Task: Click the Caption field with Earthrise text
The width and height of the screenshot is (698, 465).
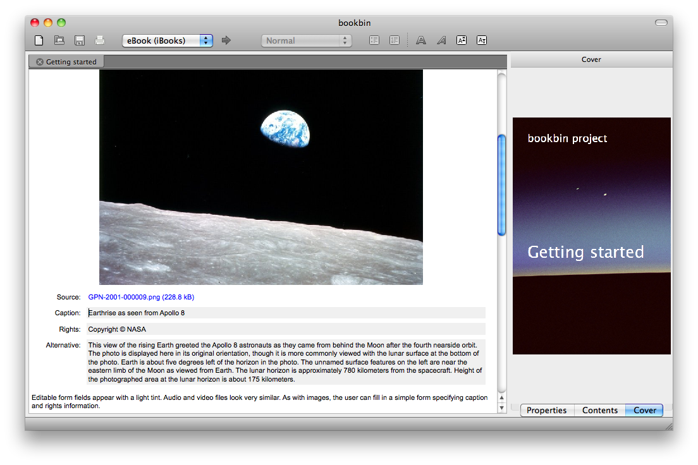Action: click(286, 313)
